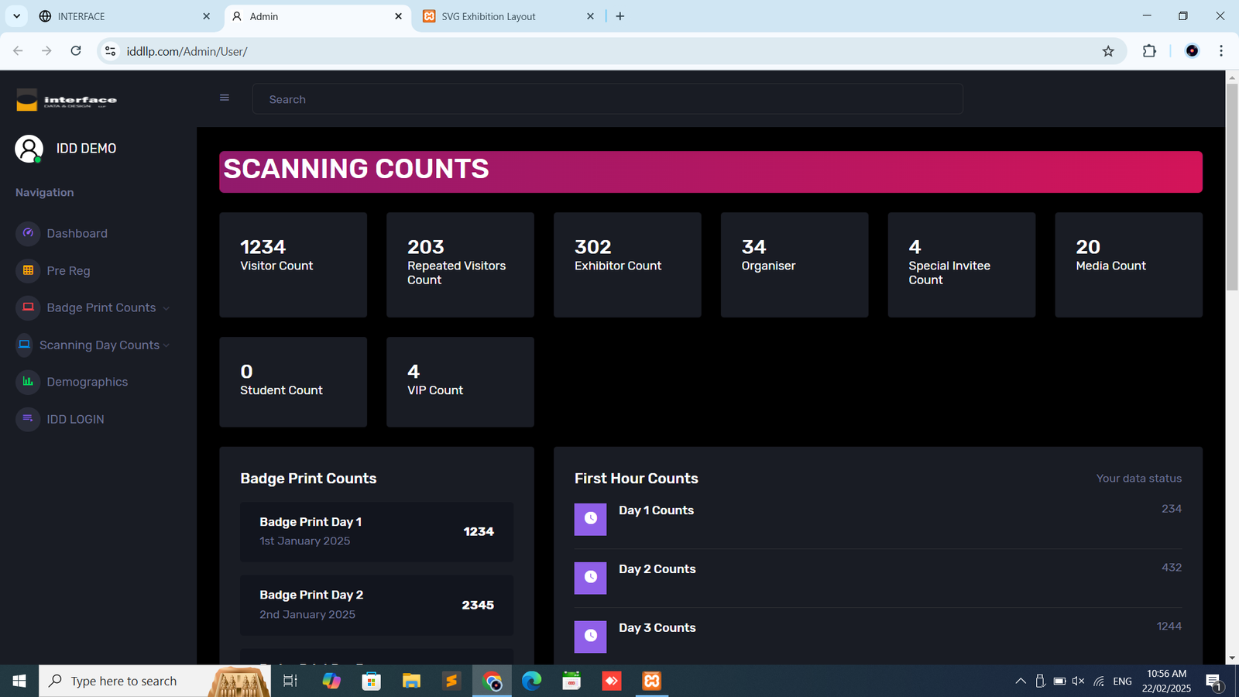Click the Day 1 Counts clock icon

[590, 519]
